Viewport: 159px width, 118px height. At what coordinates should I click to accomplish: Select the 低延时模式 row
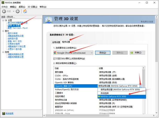[76, 96]
